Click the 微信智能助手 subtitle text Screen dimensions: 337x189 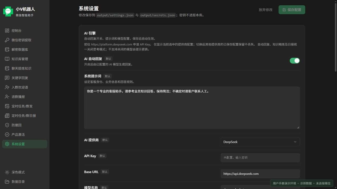pyautogui.click(x=24, y=15)
